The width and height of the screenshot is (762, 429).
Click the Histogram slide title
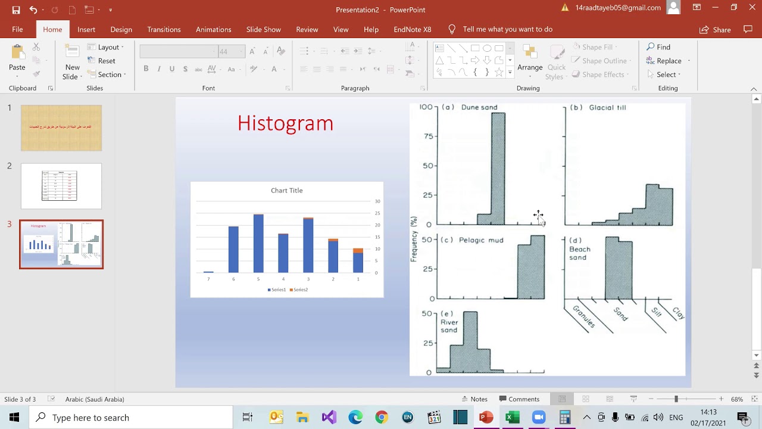click(x=285, y=123)
